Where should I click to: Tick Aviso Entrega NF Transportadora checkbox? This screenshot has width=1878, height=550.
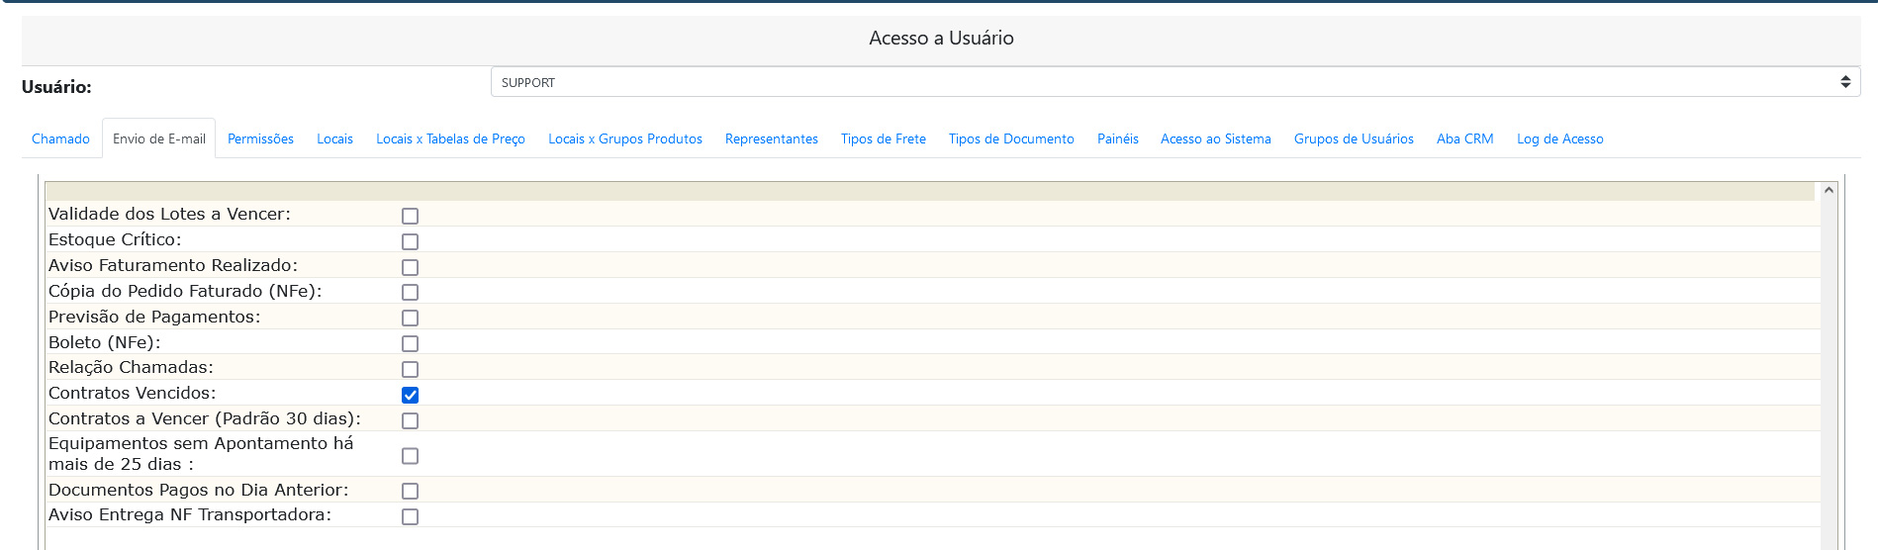click(x=410, y=516)
